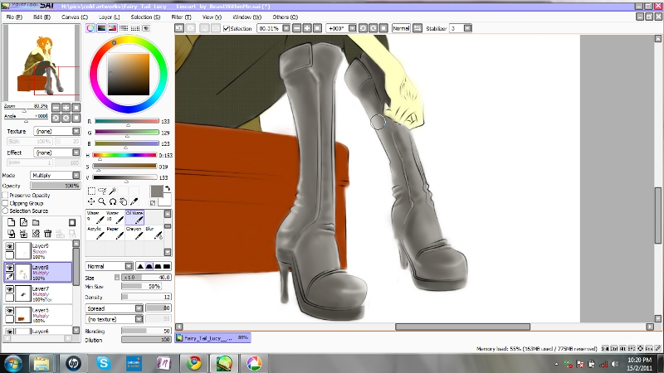Image resolution: width=664 pixels, height=373 pixels.
Task: Show the HSV slider panel icon
Action: click(x=112, y=28)
